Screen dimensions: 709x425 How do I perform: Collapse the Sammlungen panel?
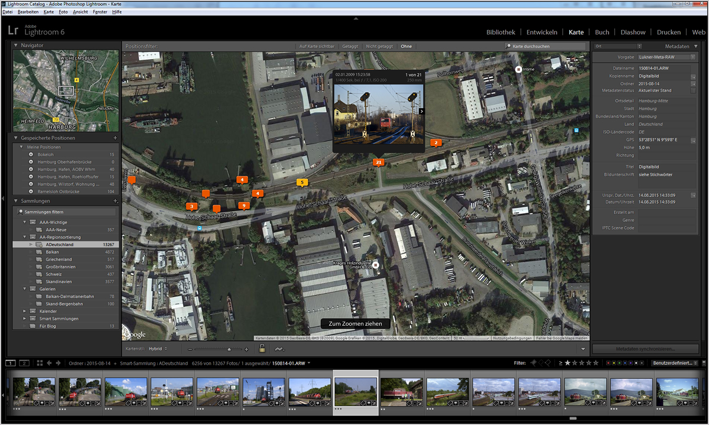(16, 201)
